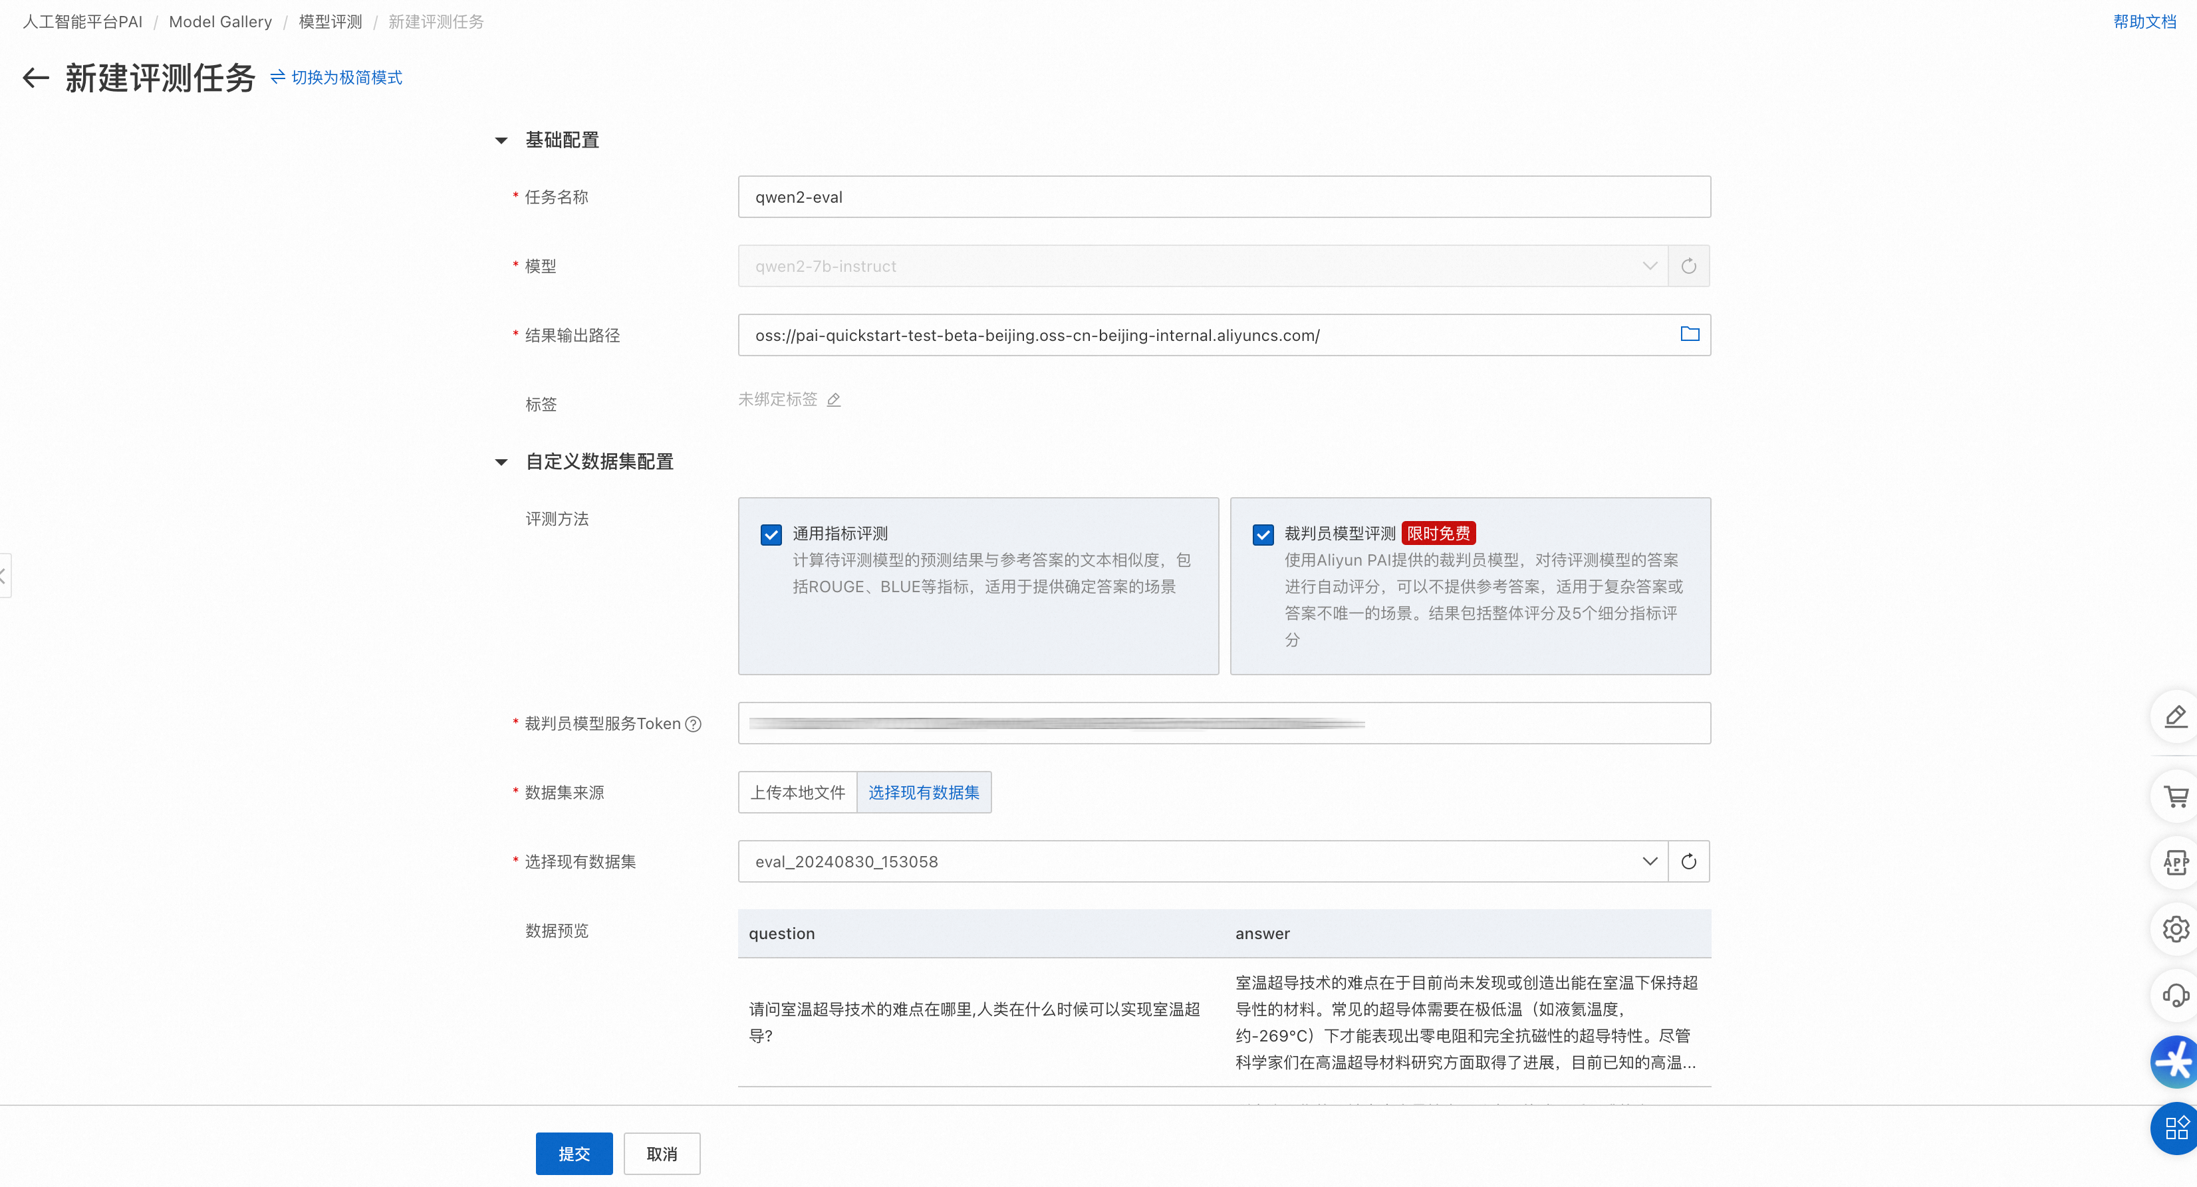Collapse the 基础配置 section
The height and width of the screenshot is (1187, 2197).
tap(501, 141)
